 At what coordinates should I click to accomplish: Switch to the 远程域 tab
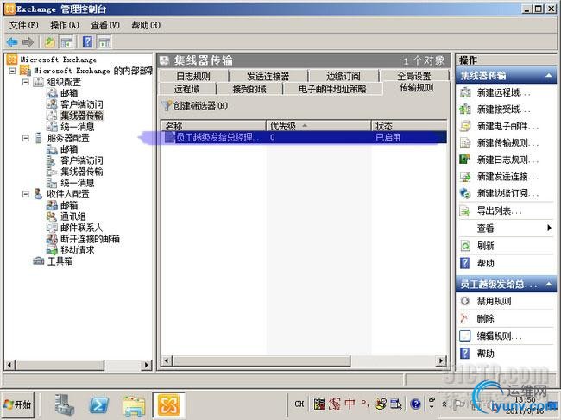[x=186, y=89]
